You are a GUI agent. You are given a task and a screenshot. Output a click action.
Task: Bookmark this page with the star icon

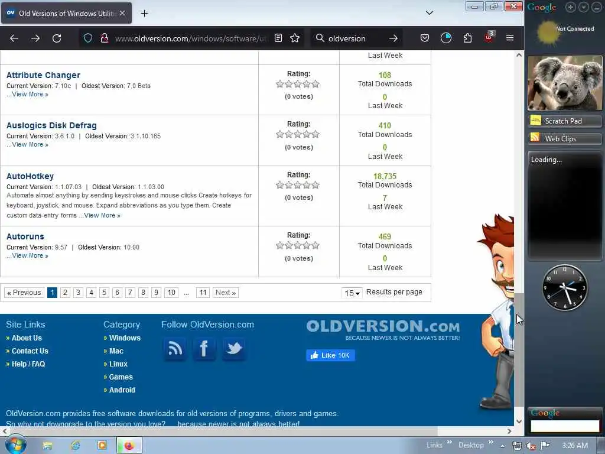pyautogui.click(x=295, y=38)
